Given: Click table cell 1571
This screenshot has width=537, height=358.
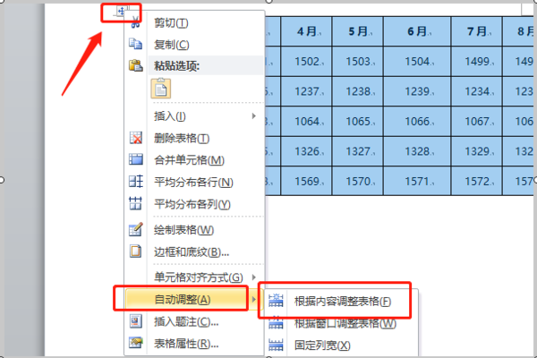Looking at the screenshot, I should click(417, 181).
